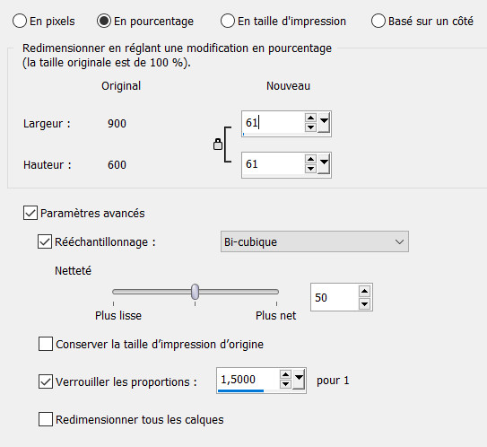Uncheck the Paramètres avancés checkbox
Screen dimensions: 487x447
pyautogui.click(x=30, y=213)
